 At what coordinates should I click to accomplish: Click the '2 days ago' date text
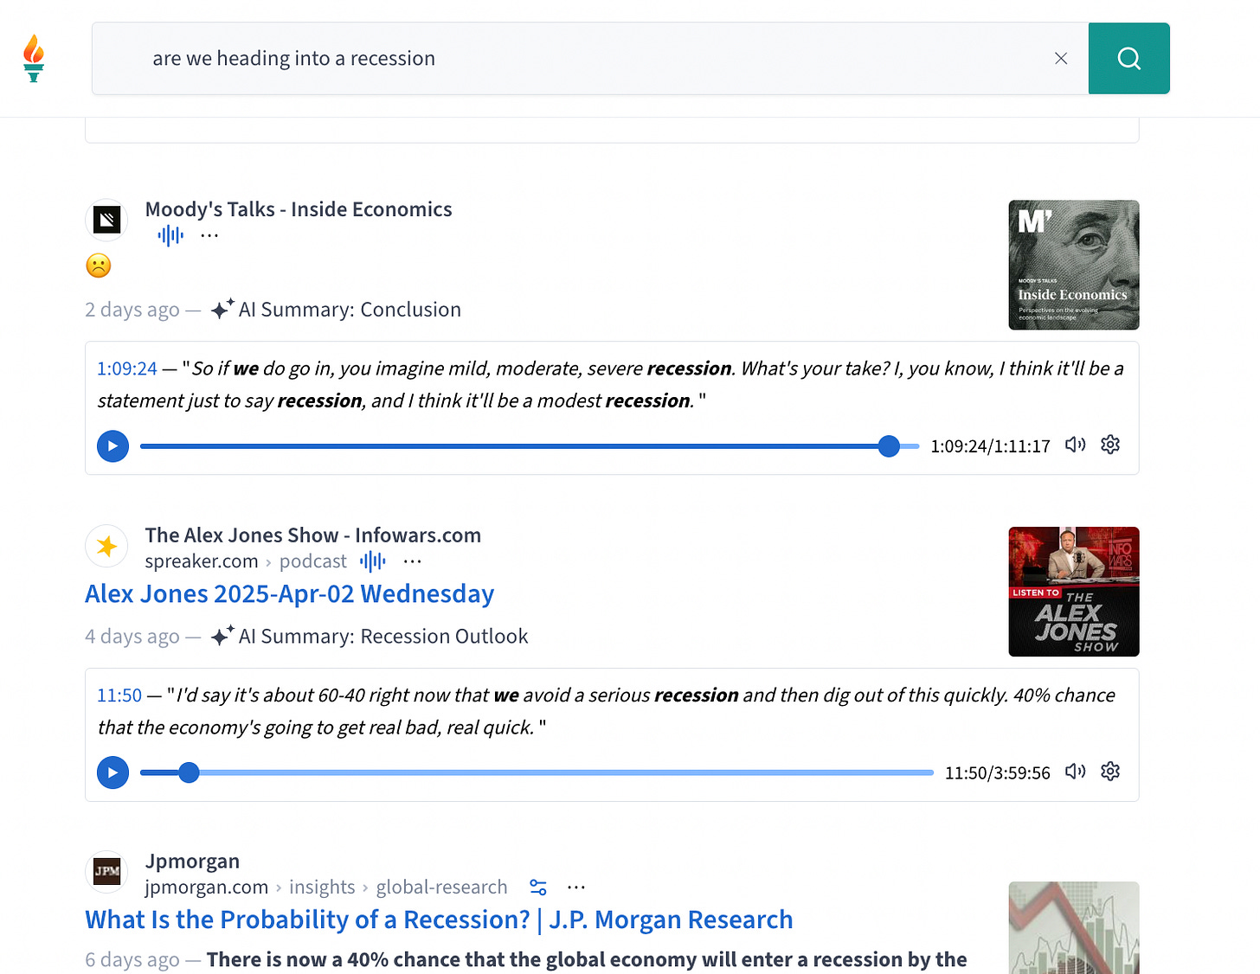coord(132,310)
